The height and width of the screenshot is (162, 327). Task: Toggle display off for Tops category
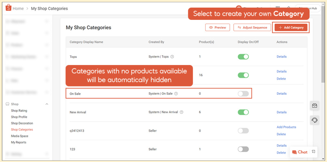[x=243, y=57]
